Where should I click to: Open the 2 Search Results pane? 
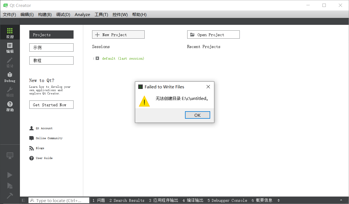click(x=127, y=200)
